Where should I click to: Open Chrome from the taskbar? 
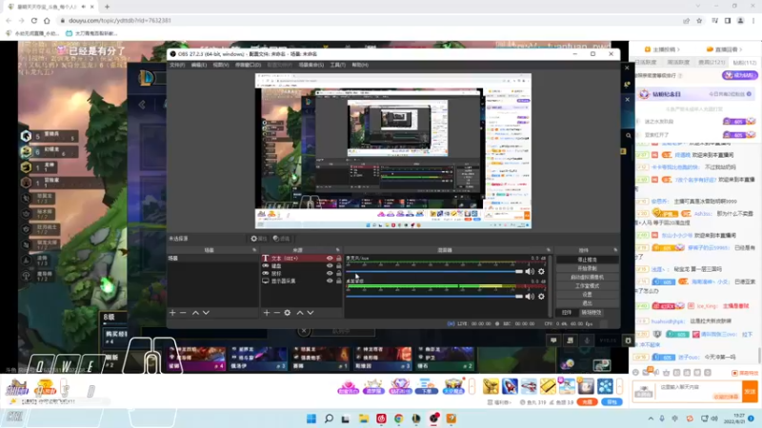click(398, 418)
